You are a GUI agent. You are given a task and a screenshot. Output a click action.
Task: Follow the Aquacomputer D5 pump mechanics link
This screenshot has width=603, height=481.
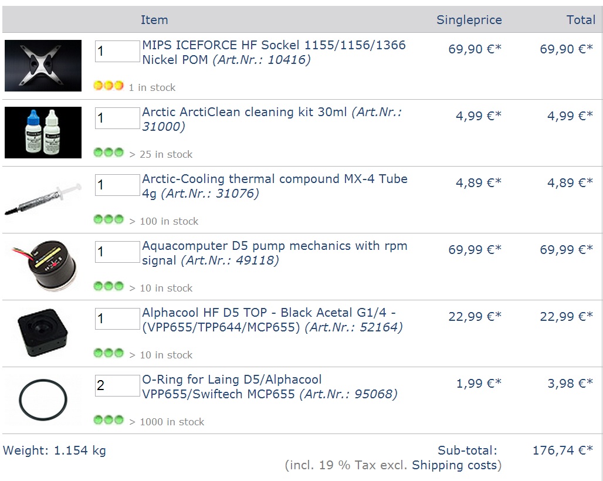275,246
